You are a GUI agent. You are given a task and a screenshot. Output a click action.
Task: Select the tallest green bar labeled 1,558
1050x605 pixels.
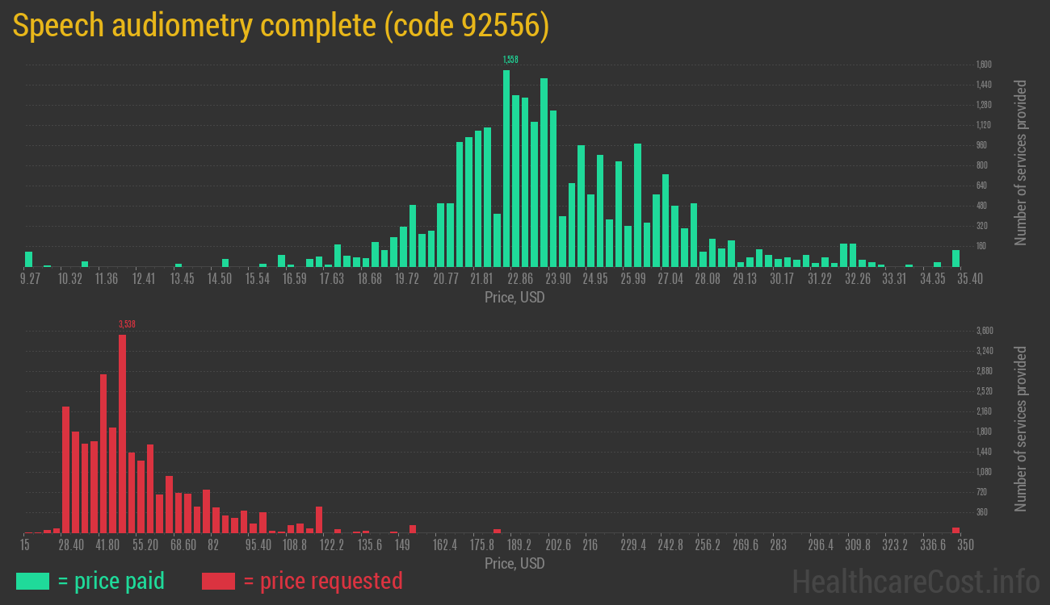point(506,168)
